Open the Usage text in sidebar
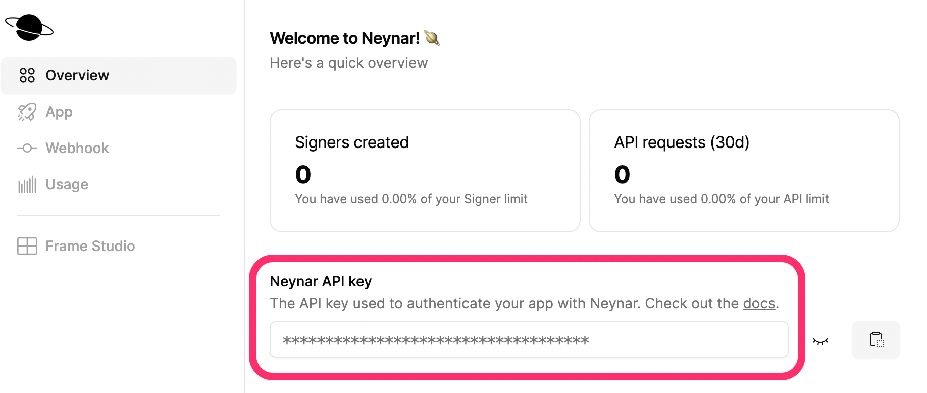The width and height of the screenshot is (927, 393). 67,184
